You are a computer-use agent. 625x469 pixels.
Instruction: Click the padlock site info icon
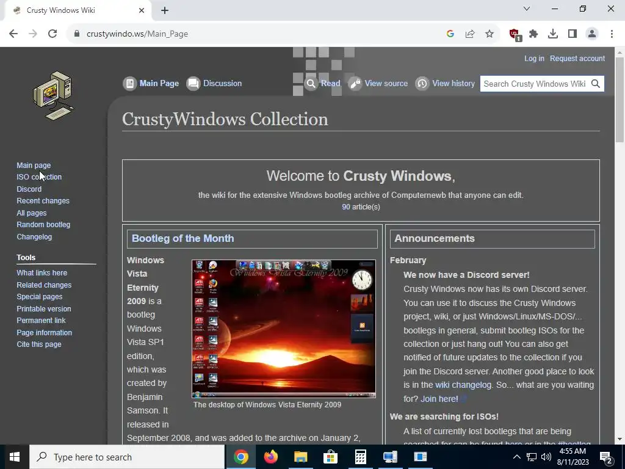(77, 34)
